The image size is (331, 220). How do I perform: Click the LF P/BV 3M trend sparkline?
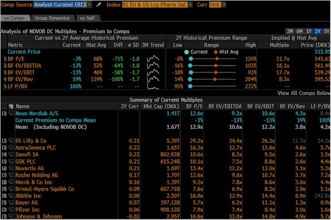[x=153, y=86]
